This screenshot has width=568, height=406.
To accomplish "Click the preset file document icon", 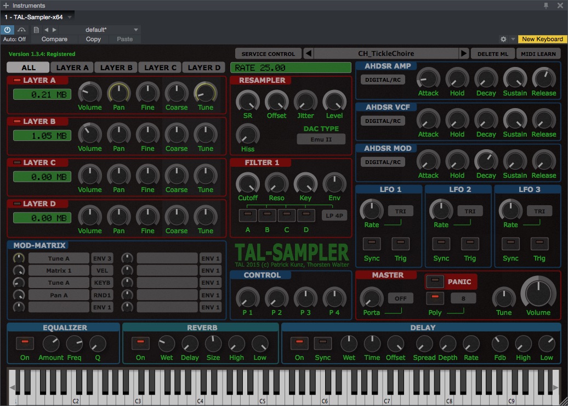I will pyautogui.click(x=36, y=30).
